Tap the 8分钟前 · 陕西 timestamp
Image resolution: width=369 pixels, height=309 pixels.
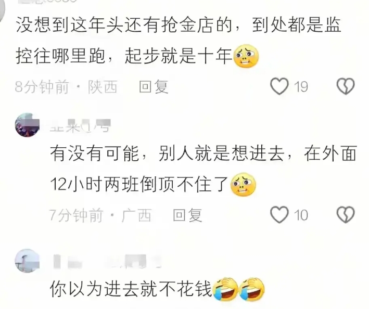66,86
